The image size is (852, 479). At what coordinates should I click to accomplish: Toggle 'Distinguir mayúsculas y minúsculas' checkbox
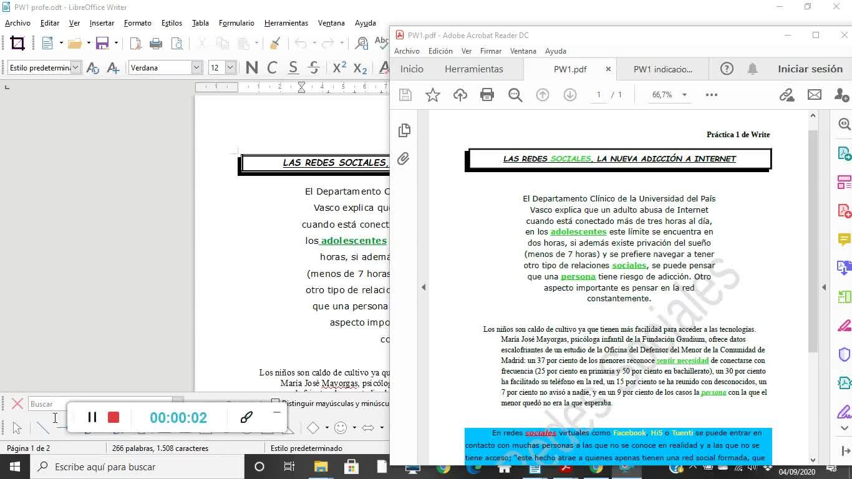pyautogui.click(x=275, y=403)
